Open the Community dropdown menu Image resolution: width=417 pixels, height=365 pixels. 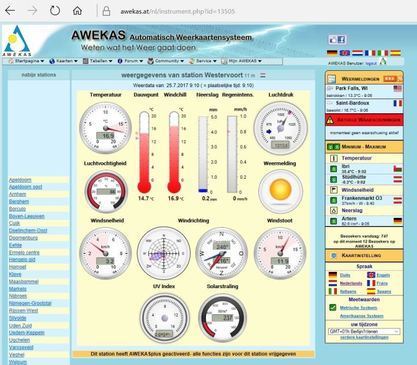pyautogui.click(x=166, y=61)
